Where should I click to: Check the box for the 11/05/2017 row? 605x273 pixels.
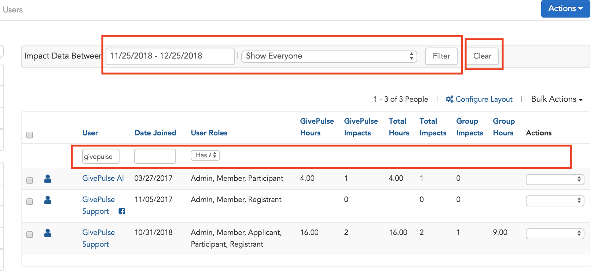[30, 202]
